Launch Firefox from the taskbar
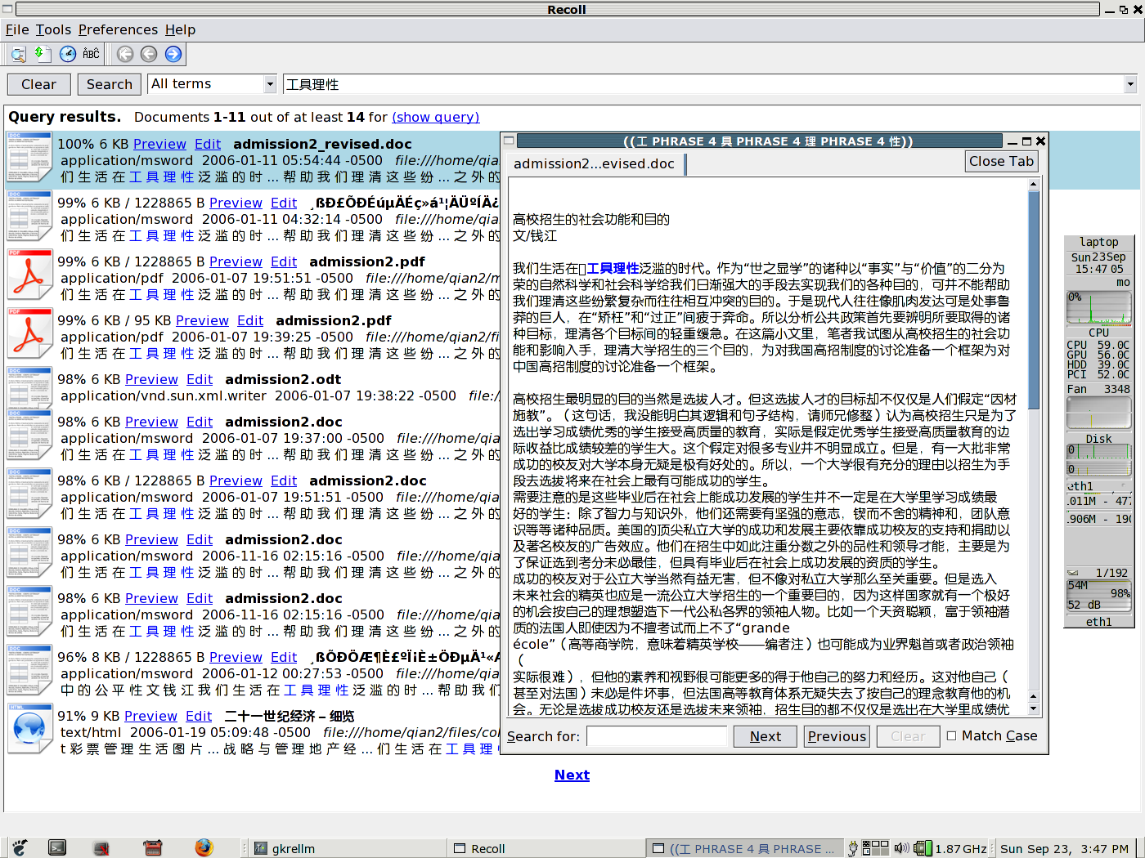1145x858 pixels. (x=204, y=847)
